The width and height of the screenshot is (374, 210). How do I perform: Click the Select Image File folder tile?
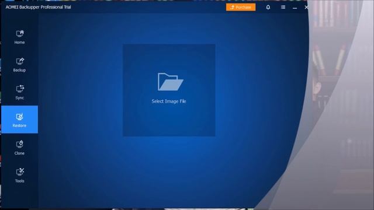169,90
